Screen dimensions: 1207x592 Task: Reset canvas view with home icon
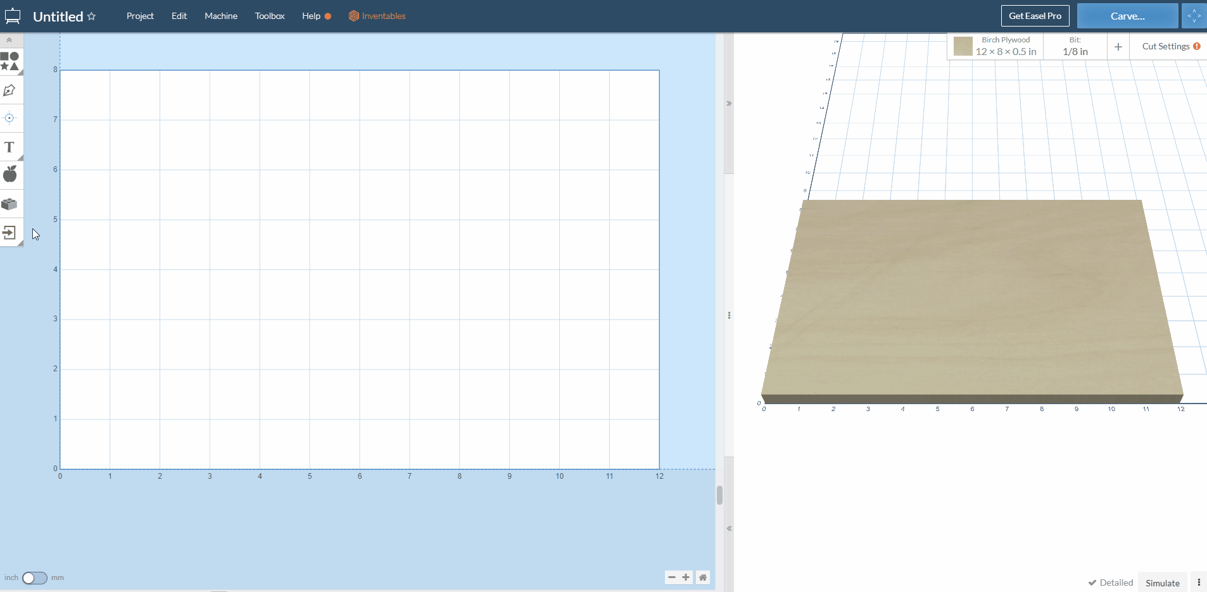pos(702,577)
